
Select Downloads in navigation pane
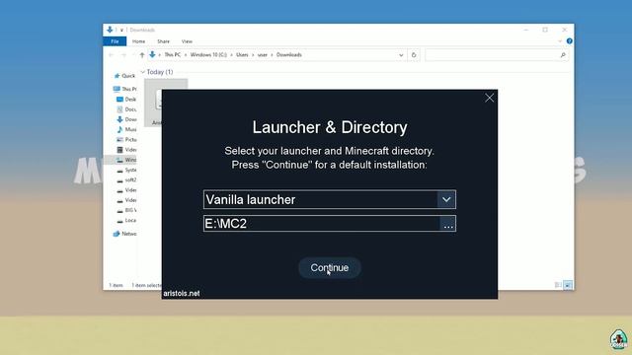126,119
